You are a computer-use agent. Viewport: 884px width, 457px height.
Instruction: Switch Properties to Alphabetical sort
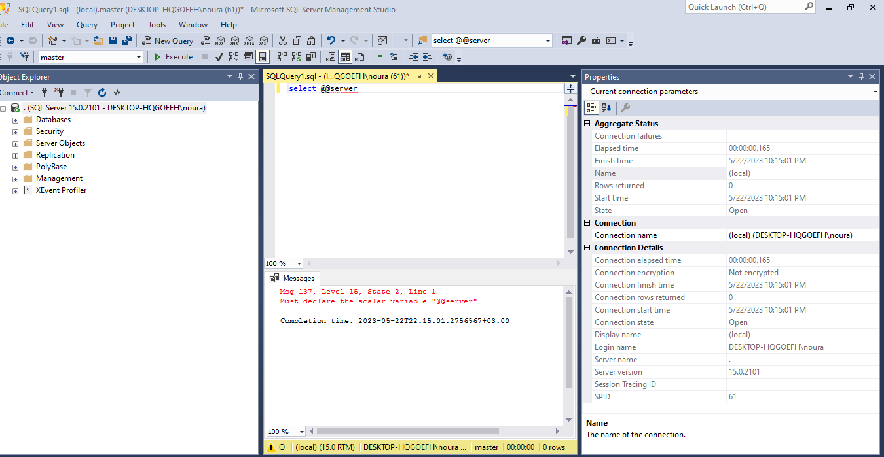(606, 108)
